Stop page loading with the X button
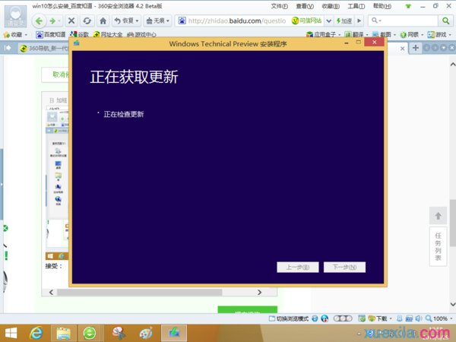The width and height of the screenshot is (456, 342). (71, 21)
